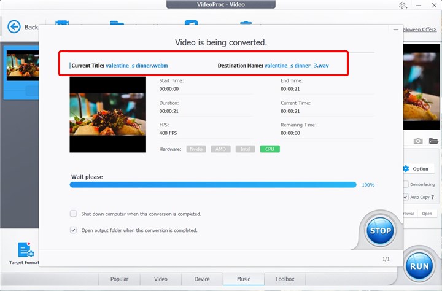The image size is (442, 291).
Task: Open the Halloween Offer link
Action: [x=420, y=29]
